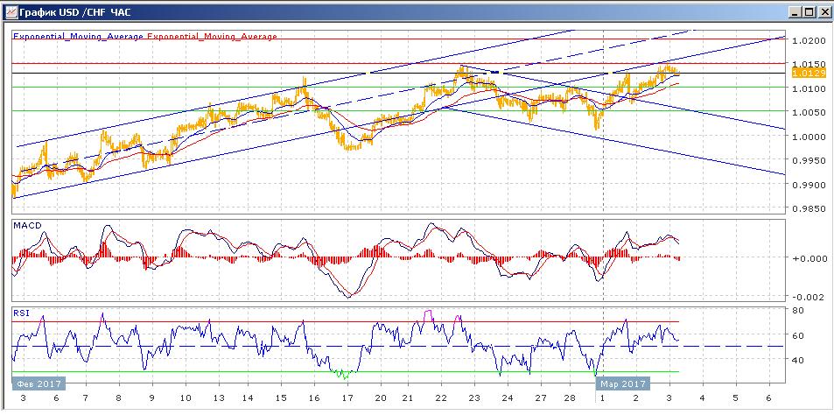Click date label 9 on time axis
The width and height of the screenshot is (834, 415).
pos(152,398)
